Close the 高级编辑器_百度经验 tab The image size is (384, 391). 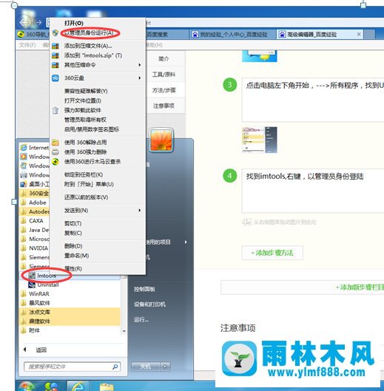pyautogui.click(x=359, y=34)
